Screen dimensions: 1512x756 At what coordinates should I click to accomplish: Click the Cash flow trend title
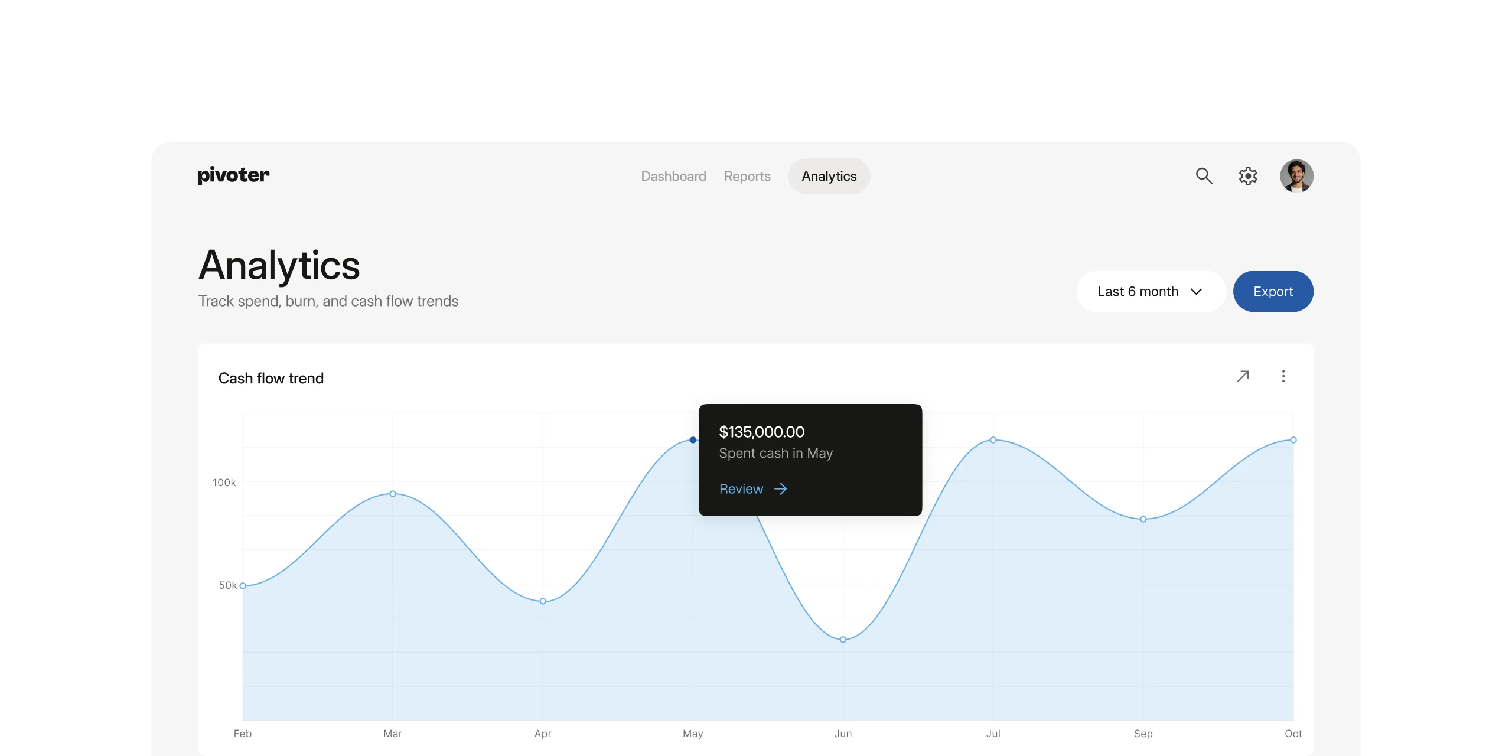tap(271, 378)
